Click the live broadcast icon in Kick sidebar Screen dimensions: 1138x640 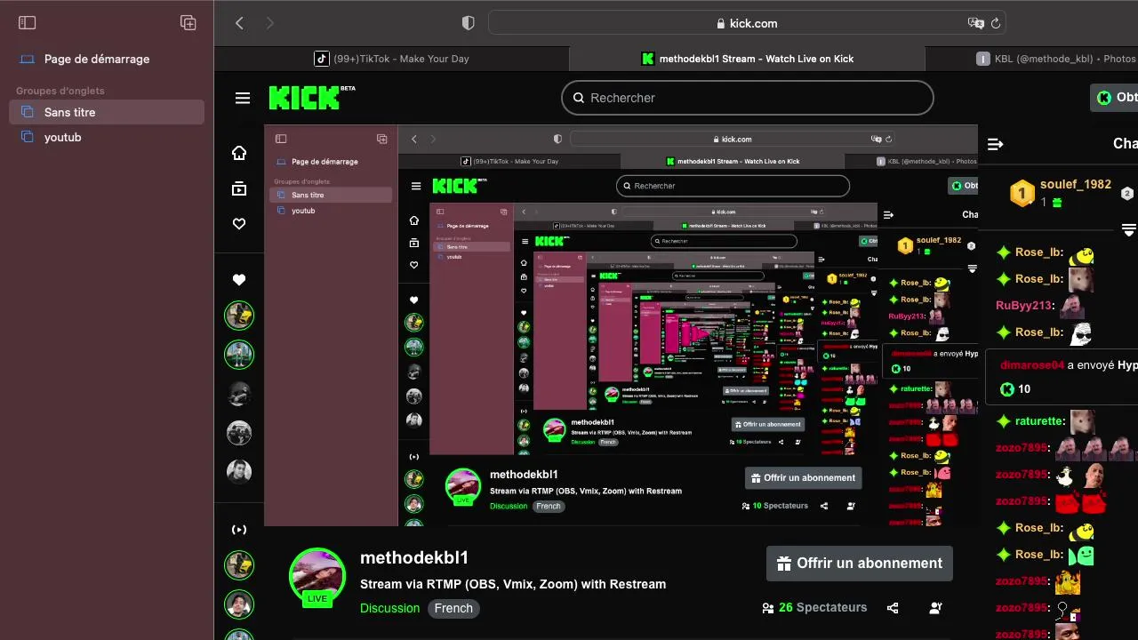point(239,530)
